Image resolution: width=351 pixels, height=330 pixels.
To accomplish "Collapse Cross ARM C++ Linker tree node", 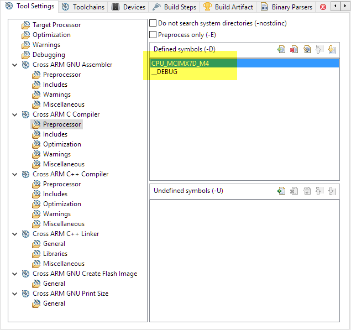I will point(14,234).
